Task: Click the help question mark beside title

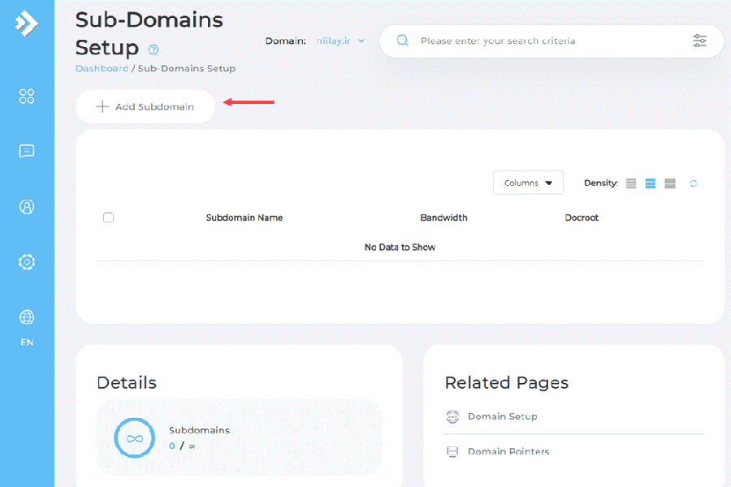Action: coord(154,50)
